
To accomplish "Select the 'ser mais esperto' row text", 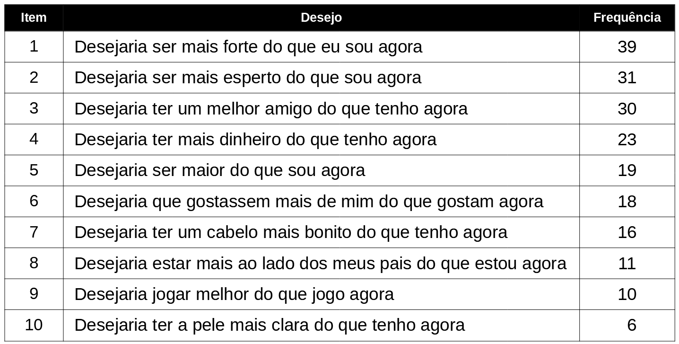I will [248, 78].
